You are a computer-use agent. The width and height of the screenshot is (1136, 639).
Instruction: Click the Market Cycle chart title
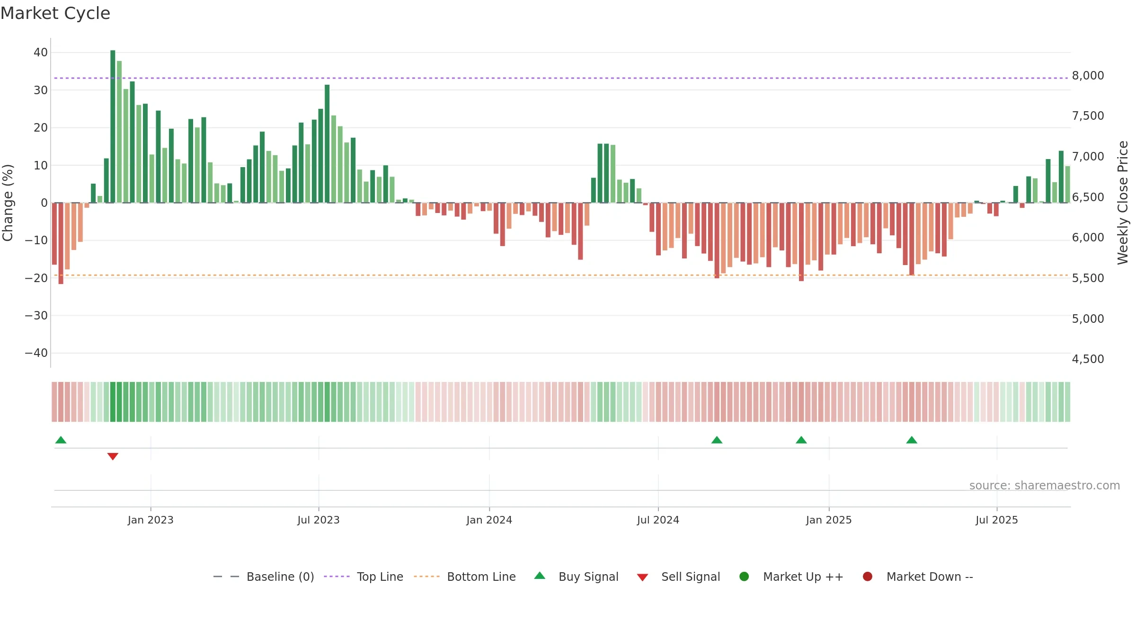[55, 13]
